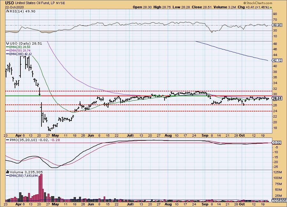The height and width of the screenshot is (207, 287).
Task: Click the EMA(20) 28.50 legend entry
Action: click(x=19, y=47)
